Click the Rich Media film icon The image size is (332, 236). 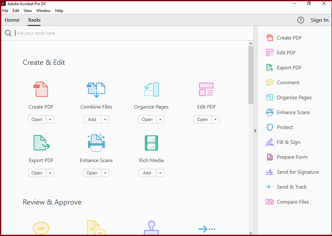pos(151,143)
